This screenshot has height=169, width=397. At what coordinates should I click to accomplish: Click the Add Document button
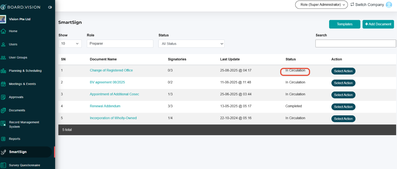378,24
